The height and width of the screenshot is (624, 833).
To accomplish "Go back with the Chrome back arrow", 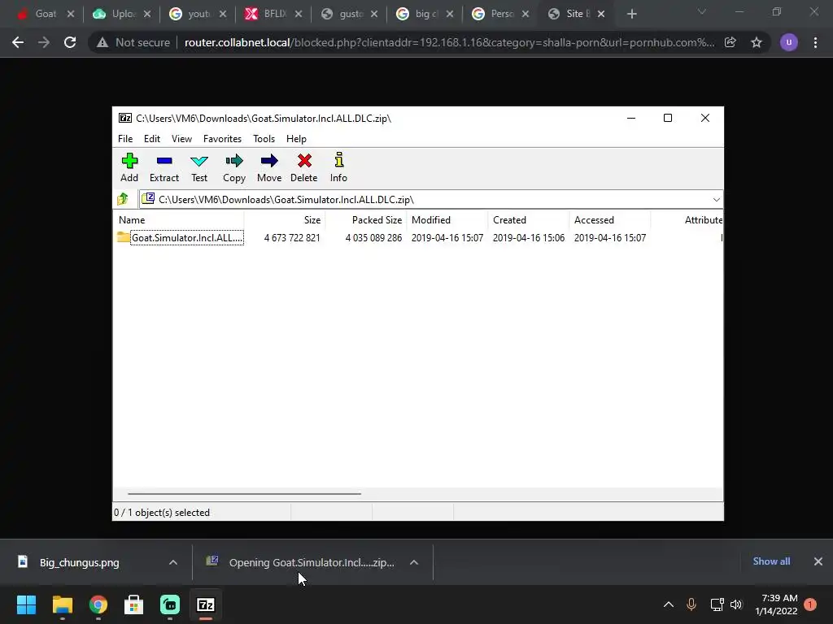I will point(18,42).
